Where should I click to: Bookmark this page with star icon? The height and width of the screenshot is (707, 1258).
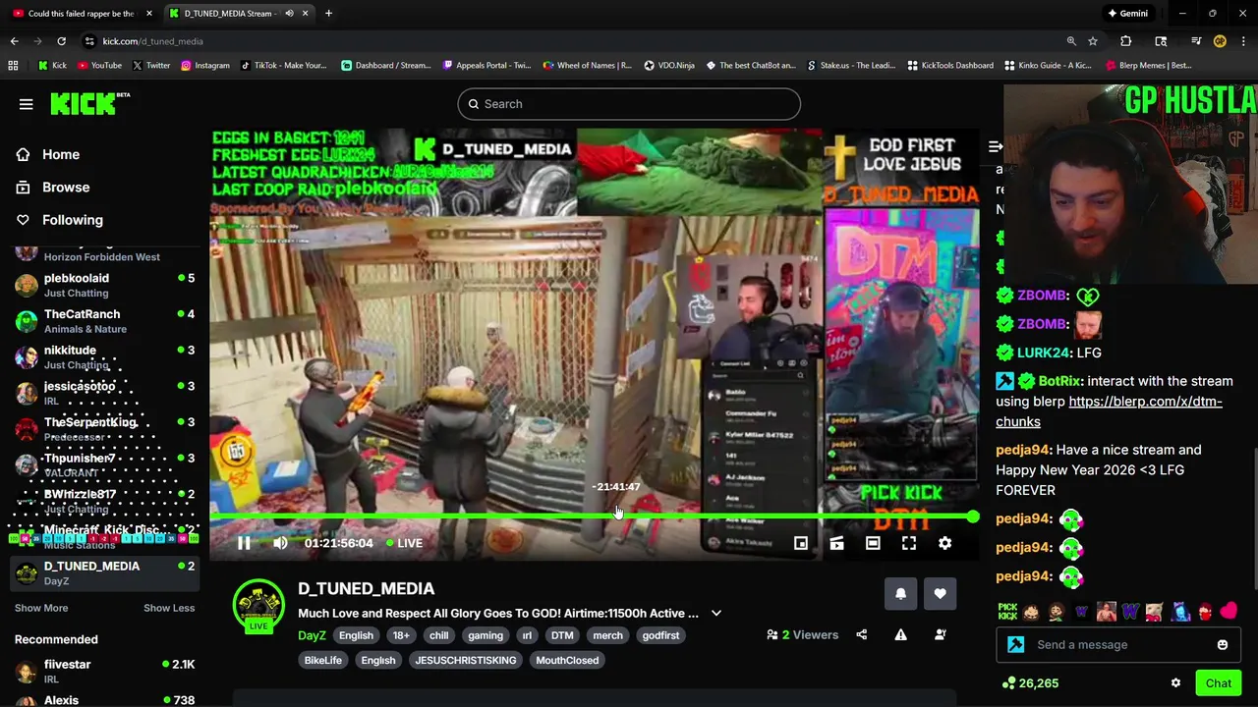coord(1093,41)
